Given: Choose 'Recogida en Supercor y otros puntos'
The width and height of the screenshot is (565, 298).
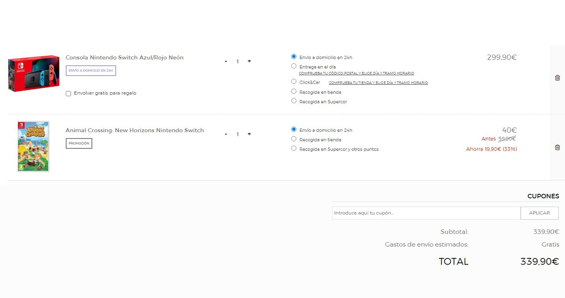Looking at the screenshot, I should tap(294, 148).
